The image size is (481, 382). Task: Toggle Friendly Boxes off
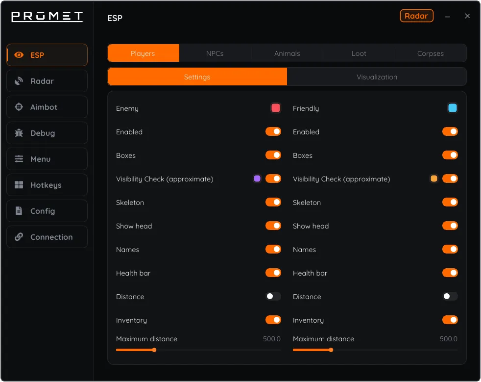pyautogui.click(x=450, y=155)
